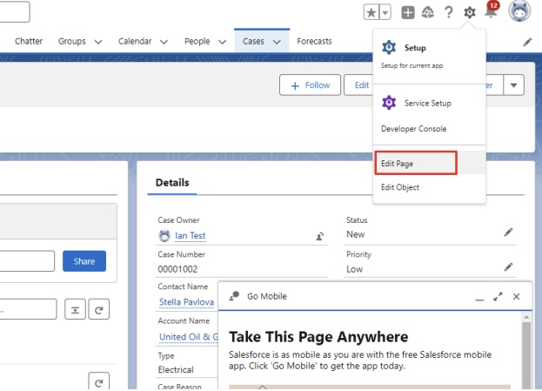Screen dimensions: 542x391
Task: Open the Calendar tab
Action: 135,41
